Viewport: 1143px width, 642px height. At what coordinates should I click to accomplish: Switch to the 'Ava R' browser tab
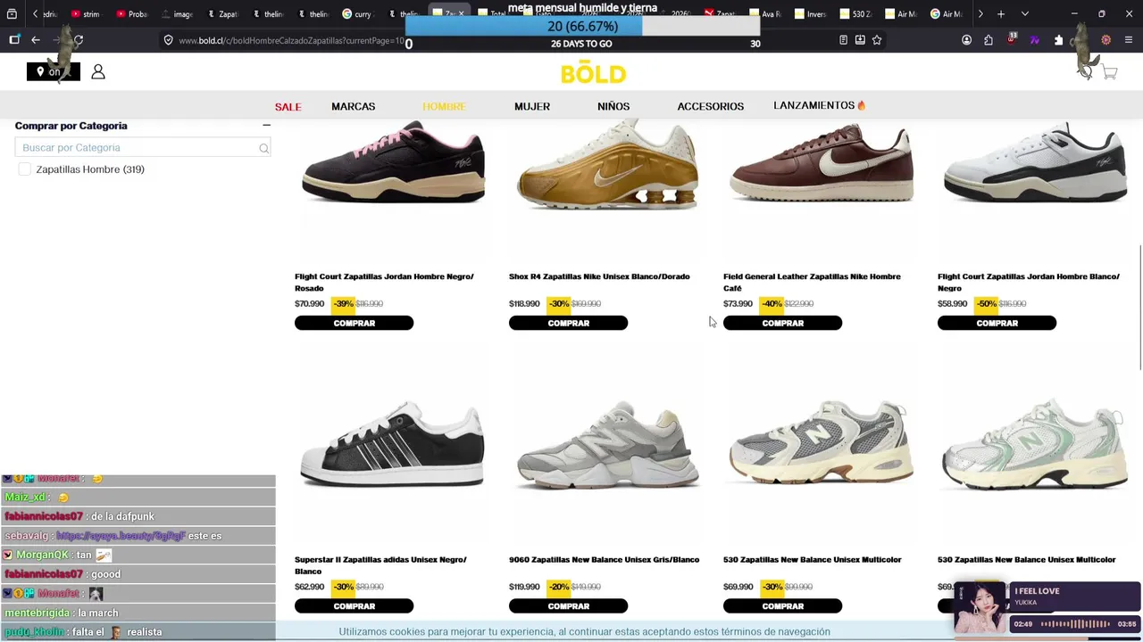pos(767,14)
